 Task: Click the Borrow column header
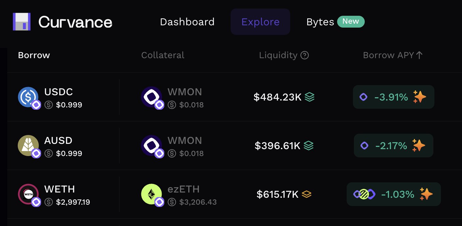pyautogui.click(x=34, y=55)
